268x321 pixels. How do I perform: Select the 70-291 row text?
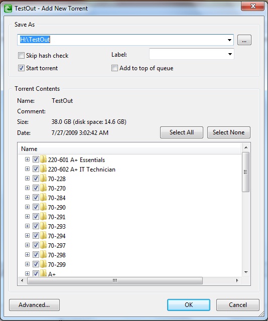[57, 217]
